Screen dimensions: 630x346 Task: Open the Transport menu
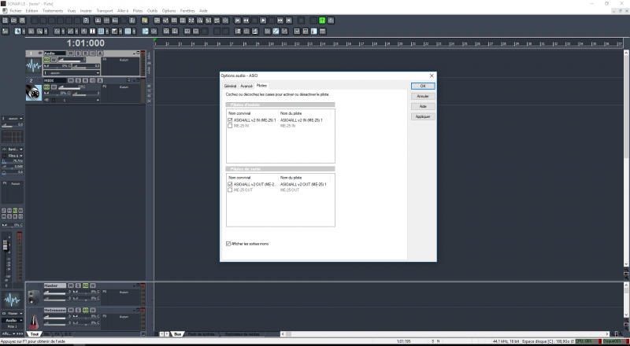pos(104,11)
